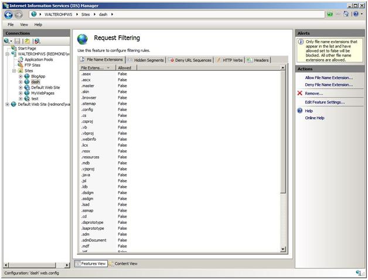368x280 pixels.
Task: Click the Home icon in top toolbar
Action: click(346, 14)
